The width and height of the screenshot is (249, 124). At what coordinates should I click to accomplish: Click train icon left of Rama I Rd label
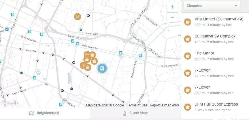[x=20, y=49]
